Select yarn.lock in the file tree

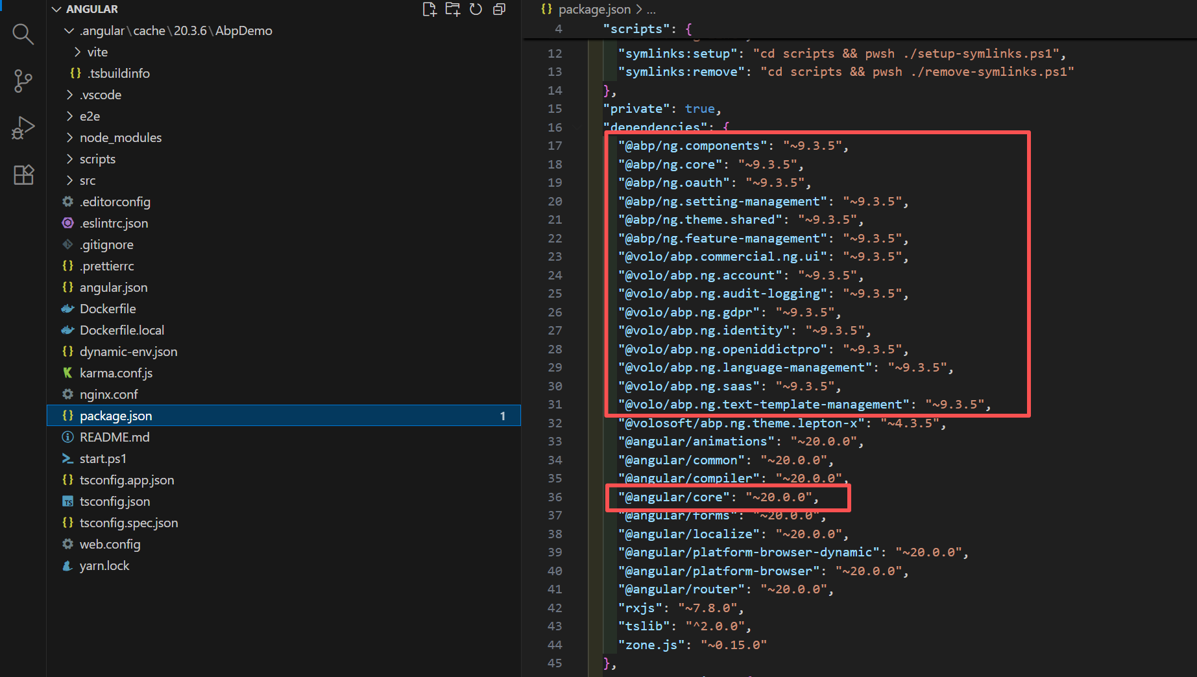(104, 565)
